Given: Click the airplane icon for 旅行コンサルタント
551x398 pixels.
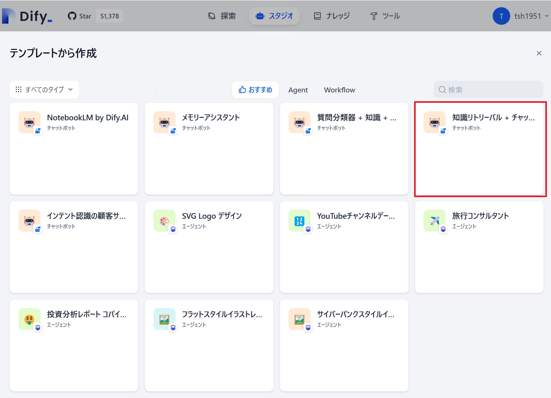Looking at the screenshot, I should [x=435, y=221].
